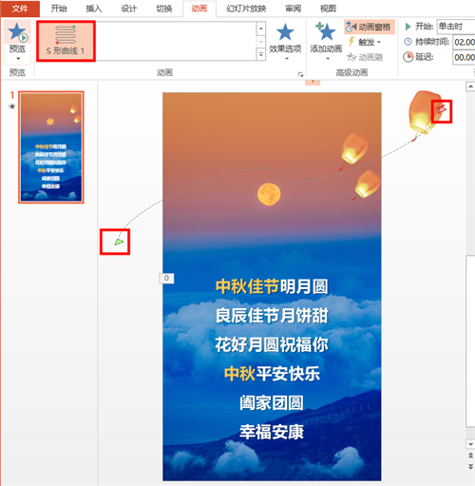Switch to the Insert tab

(x=94, y=9)
